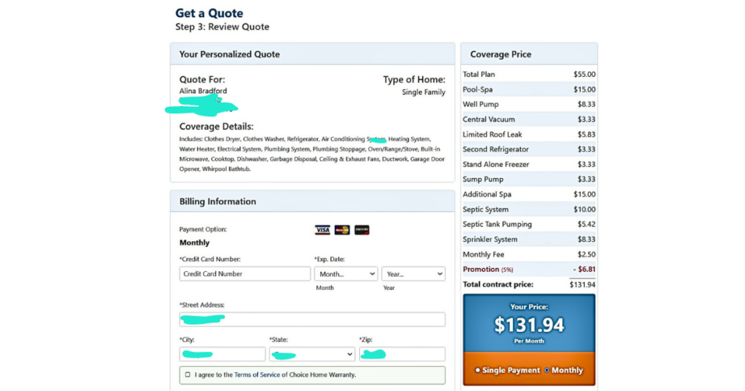Click the $131.94 Your Price display
The image size is (745, 391).
pos(529,325)
